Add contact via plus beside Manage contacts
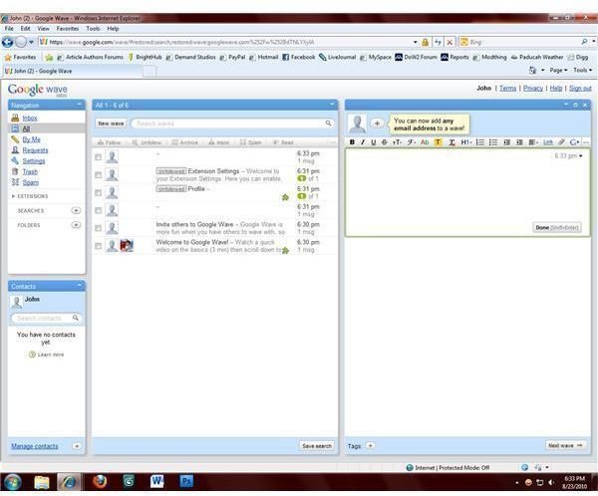 pos(77,446)
